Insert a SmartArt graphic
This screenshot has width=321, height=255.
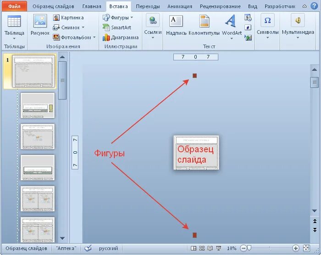coord(117,28)
